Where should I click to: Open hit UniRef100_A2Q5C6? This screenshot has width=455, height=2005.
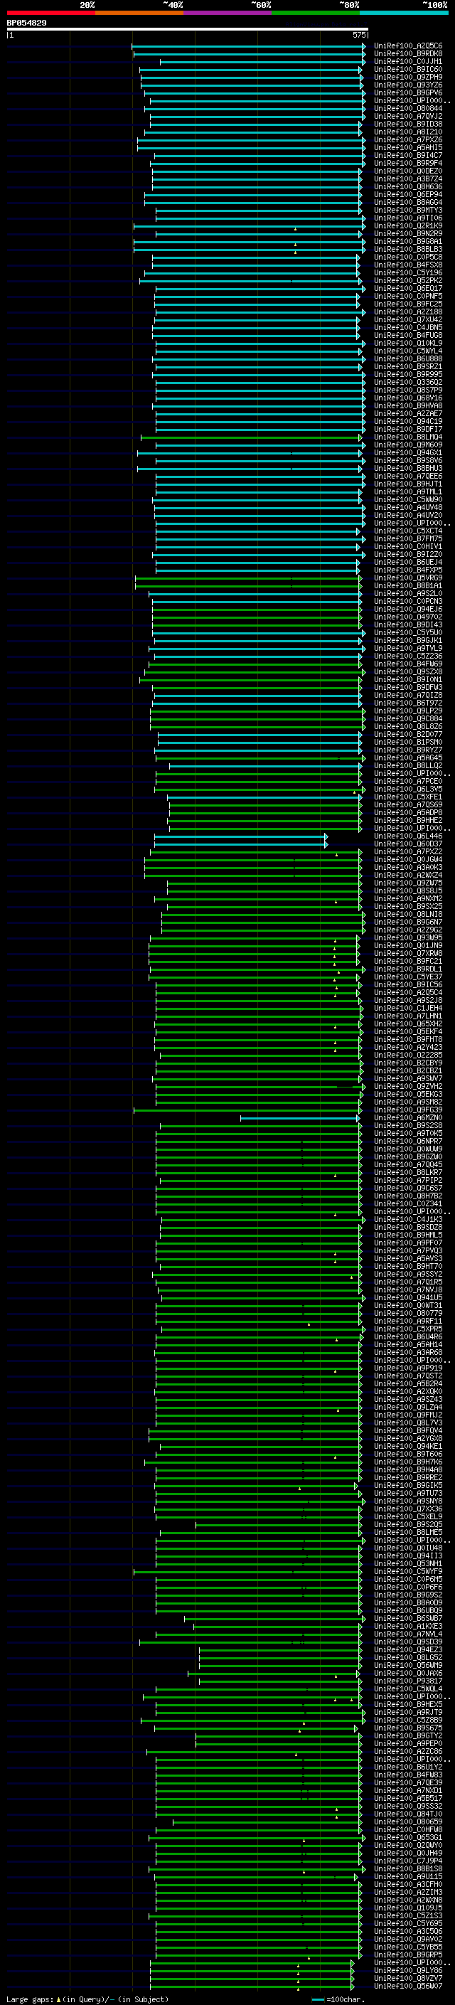pyautogui.click(x=408, y=46)
